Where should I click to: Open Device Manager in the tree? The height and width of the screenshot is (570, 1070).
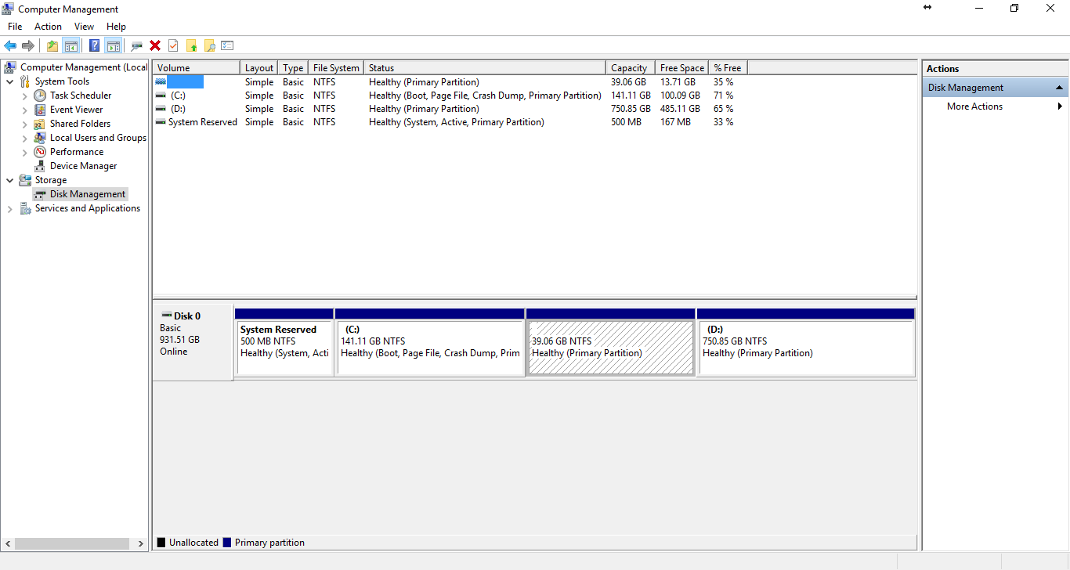pos(83,166)
